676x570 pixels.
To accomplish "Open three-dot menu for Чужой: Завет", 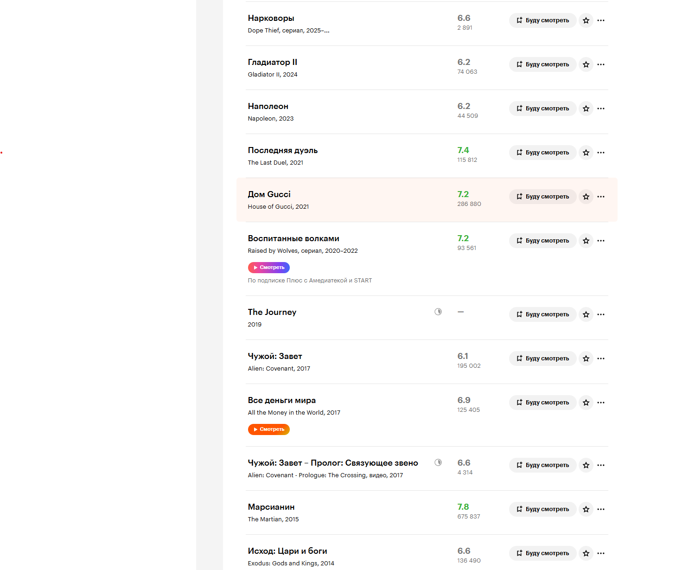I will pyautogui.click(x=601, y=359).
